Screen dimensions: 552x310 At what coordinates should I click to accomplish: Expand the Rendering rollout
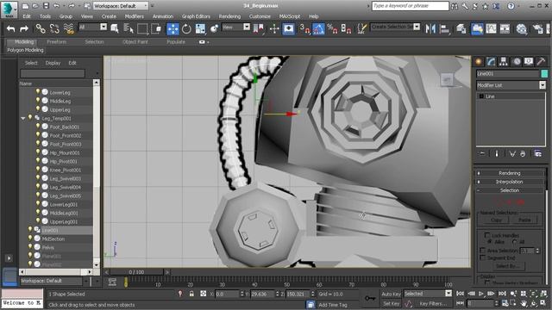coord(510,173)
